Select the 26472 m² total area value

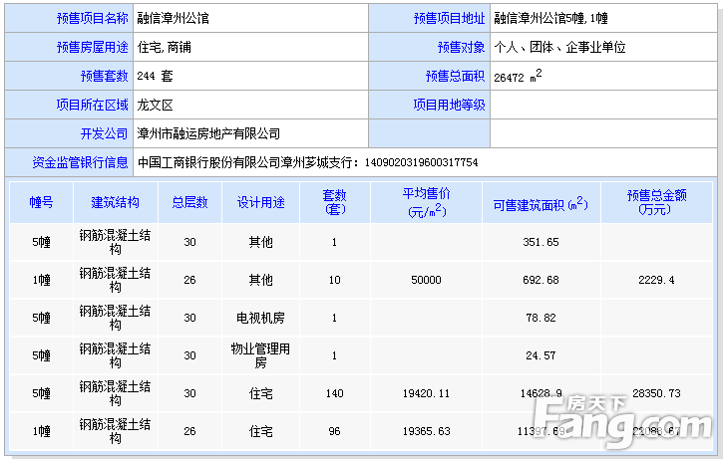pyautogui.click(x=519, y=76)
